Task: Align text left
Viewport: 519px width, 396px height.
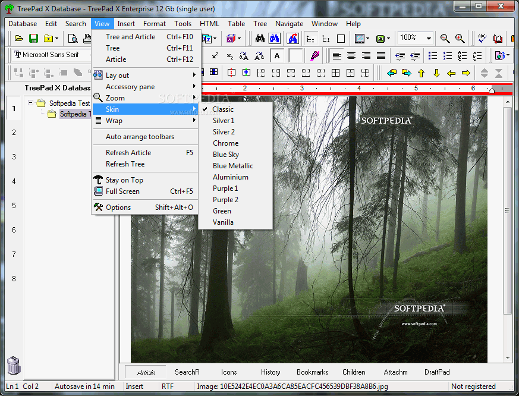Action: [x=336, y=56]
